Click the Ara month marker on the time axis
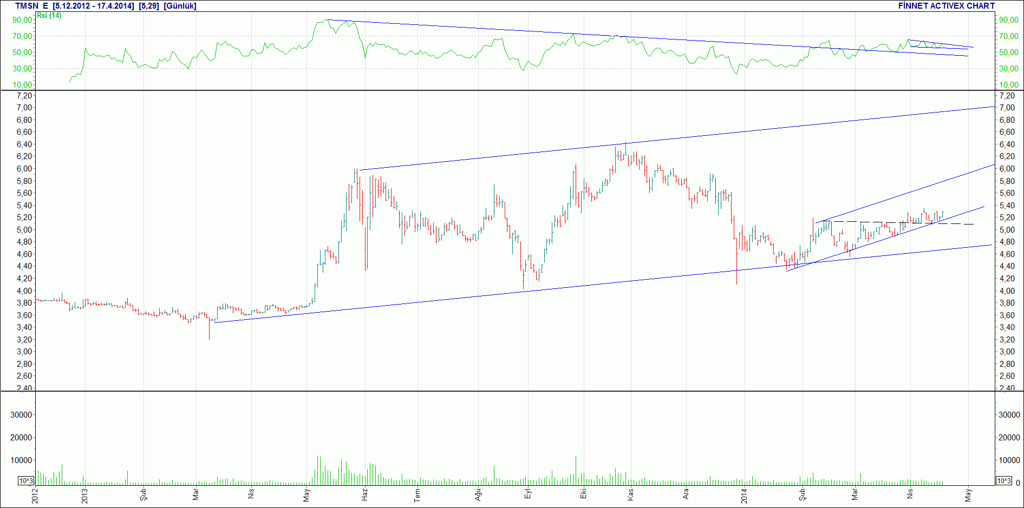Viewport: 1024px width, 508px height. pos(685,494)
